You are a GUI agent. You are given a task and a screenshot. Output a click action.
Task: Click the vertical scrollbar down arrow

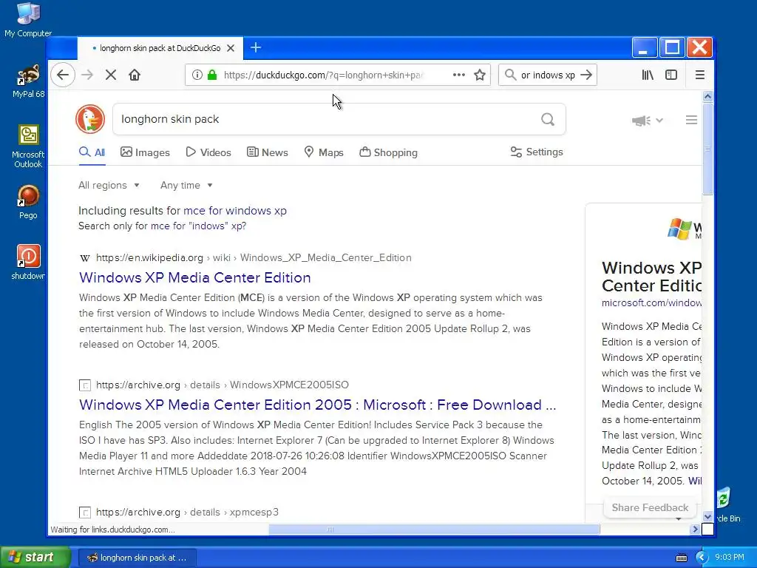point(707,517)
